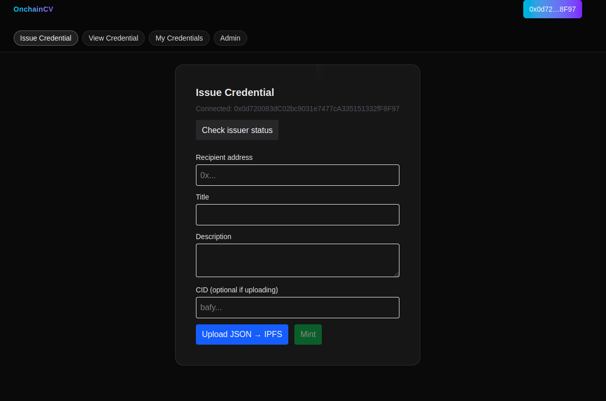Screen dimensions: 606x401
Task: Grab the Description textarea resize handle
Action: pos(396,274)
